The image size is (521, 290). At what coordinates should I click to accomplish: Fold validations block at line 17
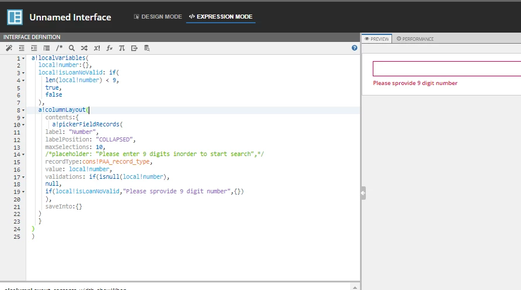23,177
